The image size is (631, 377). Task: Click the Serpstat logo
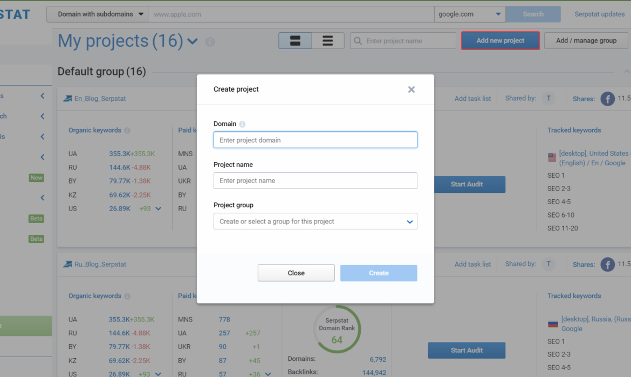[x=15, y=15]
